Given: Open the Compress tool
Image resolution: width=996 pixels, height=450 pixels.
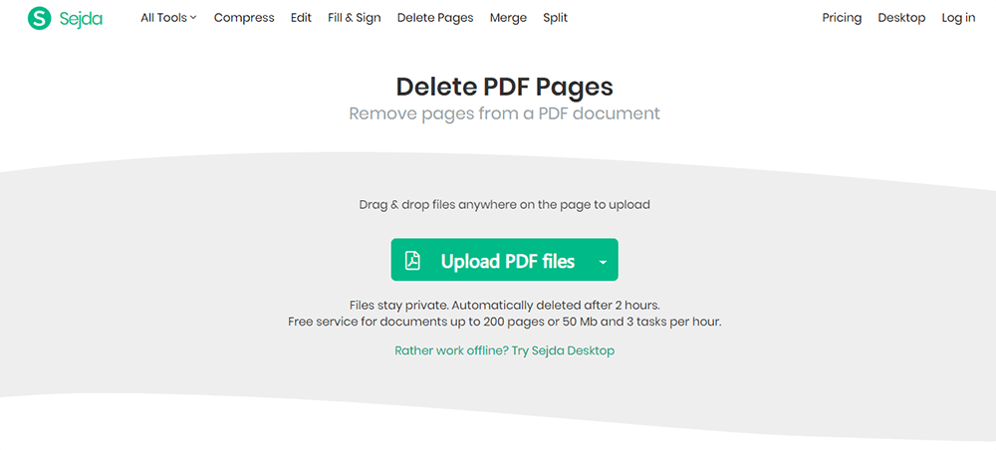Looking at the screenshot, I should [244, 18].
